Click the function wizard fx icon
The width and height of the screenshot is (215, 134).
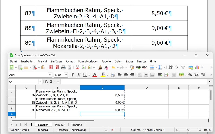tap(47, 82)
